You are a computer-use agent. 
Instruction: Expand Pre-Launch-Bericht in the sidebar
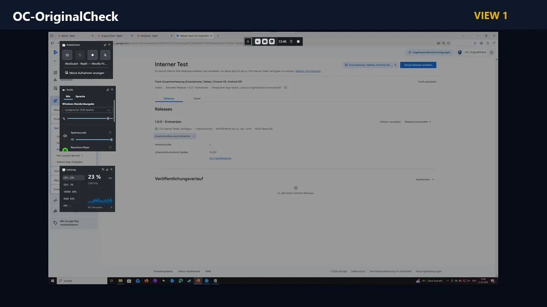pyautogui.click(x=70, y=156)
